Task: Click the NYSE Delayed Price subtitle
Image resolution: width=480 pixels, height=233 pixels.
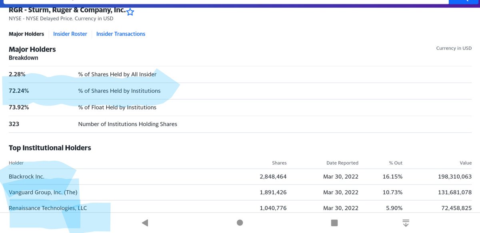Action: tap(61, 18)
